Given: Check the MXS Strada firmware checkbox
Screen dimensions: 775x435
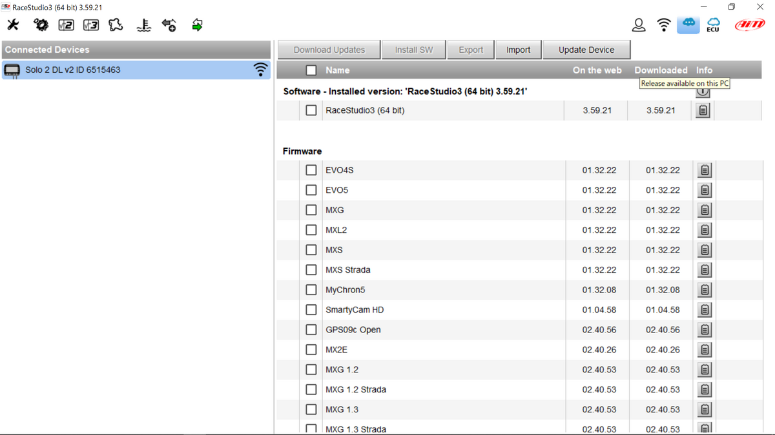Looking at the screenshot, I should [x=311, y=270].
